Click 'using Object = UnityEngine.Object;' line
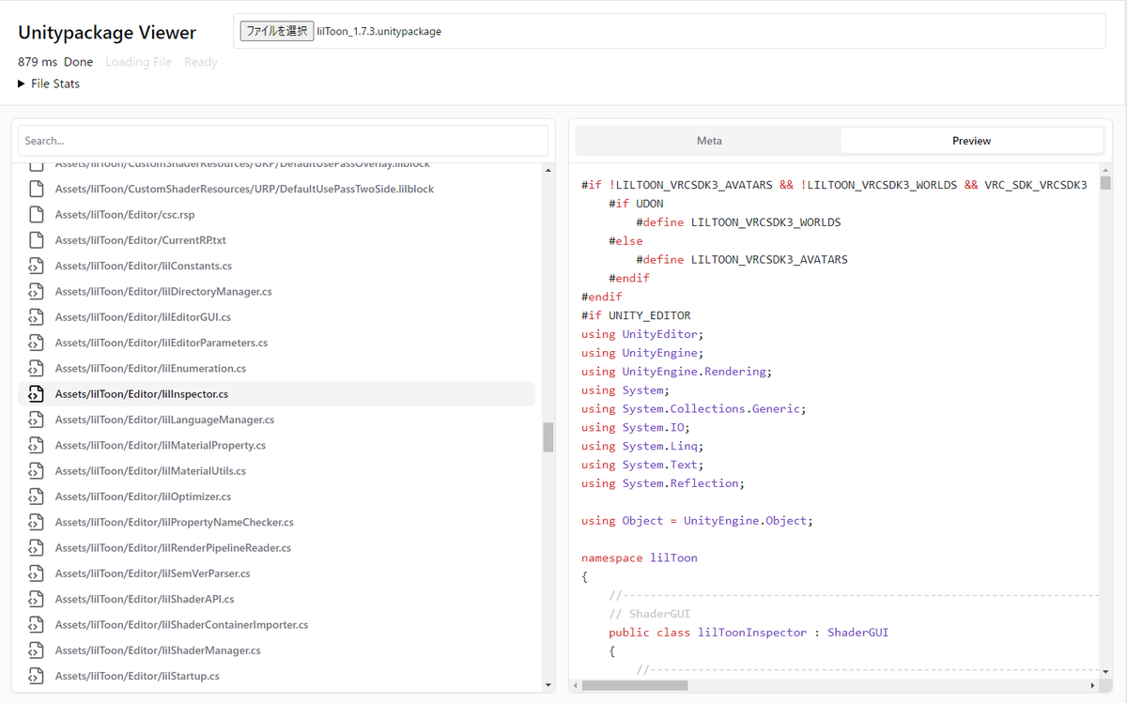The height and width of the screenshot is (703, 1127). click(x=697, y=521)
